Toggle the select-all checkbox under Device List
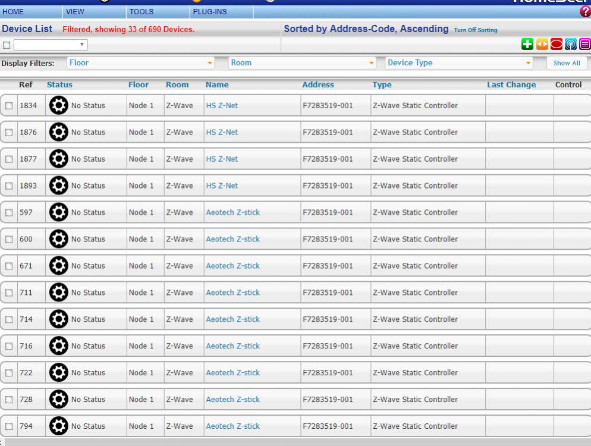591x446 pixels. pyautogui.click(x=7, y=45)
